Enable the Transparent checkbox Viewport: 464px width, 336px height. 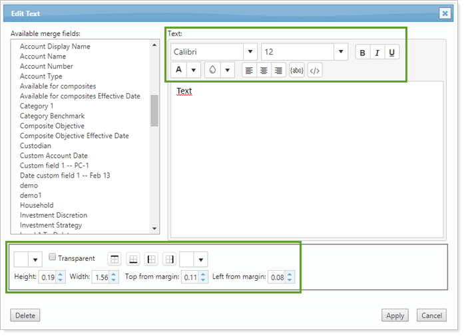[52, 258]
